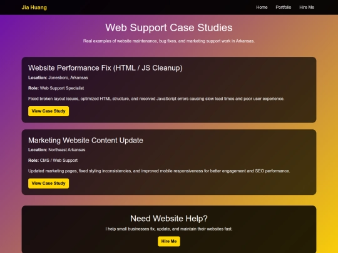The image size is (338, 253).
Task: Click the bold Role label in the marketing card
Action: coord(33,161)
